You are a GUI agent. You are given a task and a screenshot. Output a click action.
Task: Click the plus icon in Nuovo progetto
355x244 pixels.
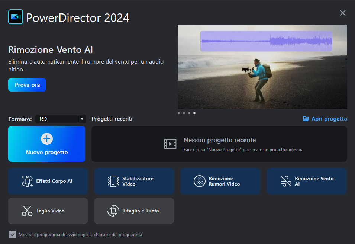[x=47, y=139]
